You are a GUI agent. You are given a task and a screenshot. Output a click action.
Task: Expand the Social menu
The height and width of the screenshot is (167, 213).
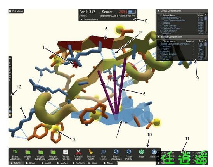(x=46, y=163)
